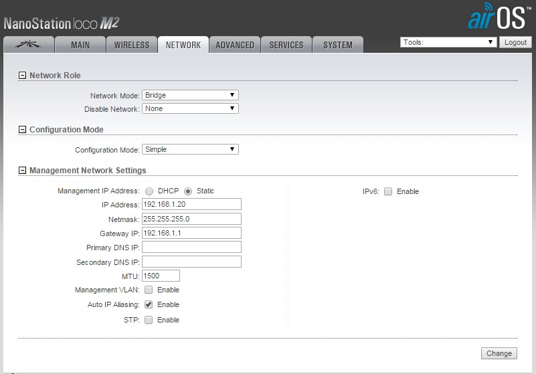Collapse the Configuration Mode section
The height and width of the screenshot is (374, 536).
click(22, 130)
